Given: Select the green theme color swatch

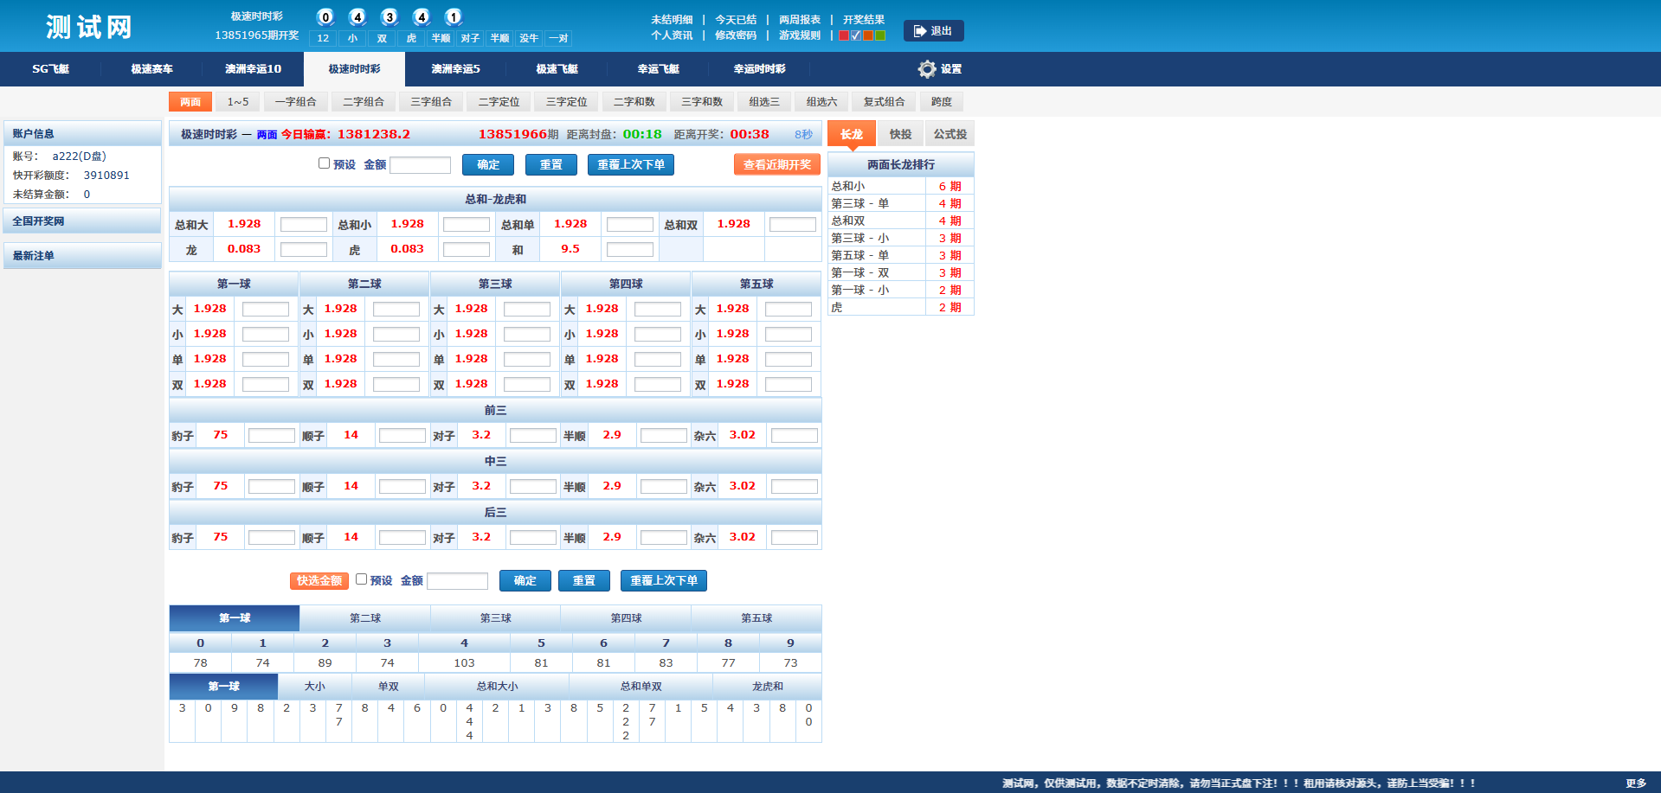Looking at the screenshot, I should [x=880, y=35].
